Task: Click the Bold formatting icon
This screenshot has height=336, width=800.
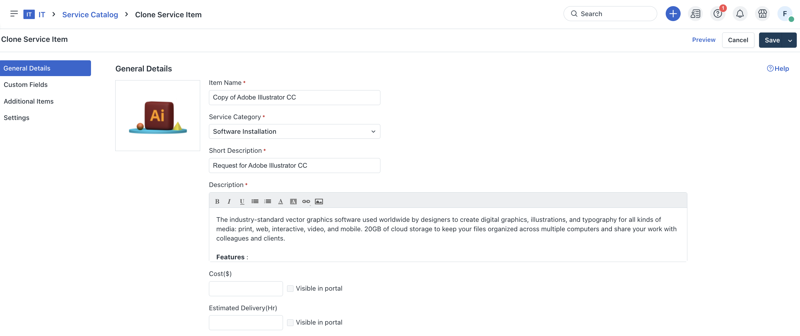Action: (x=217, y=202)
